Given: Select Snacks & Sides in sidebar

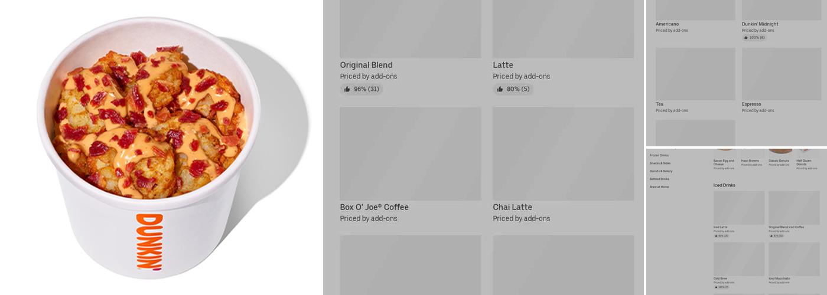Looking at the screenshot, I should coord(660,163).
